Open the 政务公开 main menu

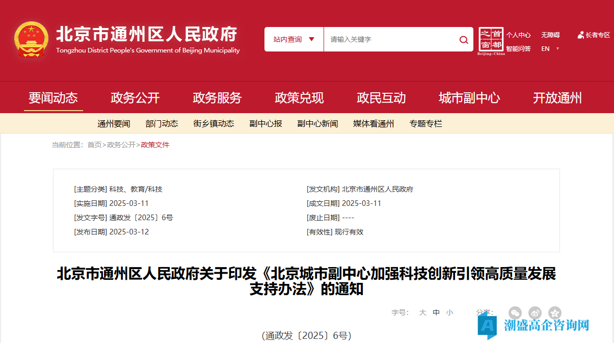point(135,98)
